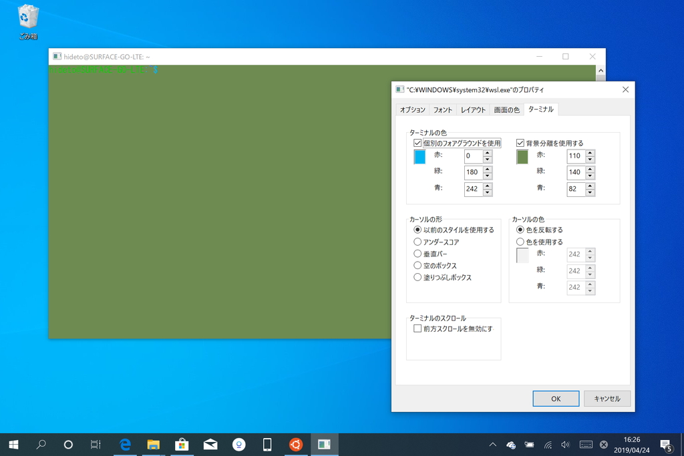Select 色を反転する cursor color option
The image size is (684, 456).
click(x=520, y=230)
